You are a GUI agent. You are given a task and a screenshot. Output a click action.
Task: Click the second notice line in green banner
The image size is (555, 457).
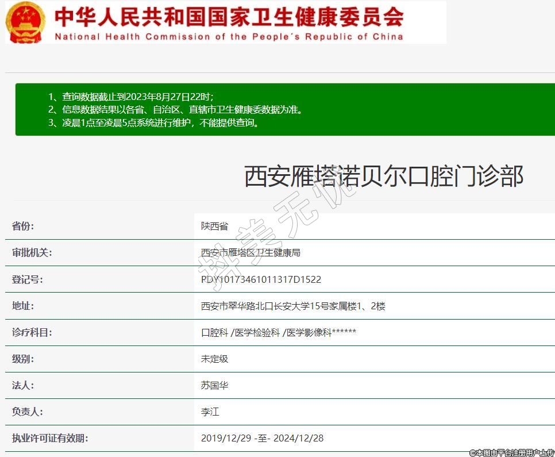point(175,109)
